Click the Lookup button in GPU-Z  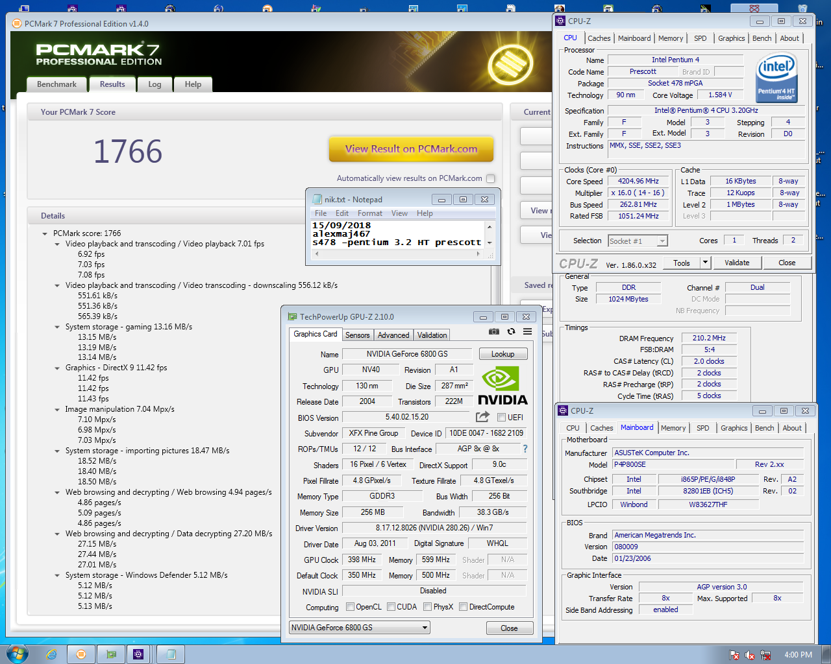click(503, 354)
